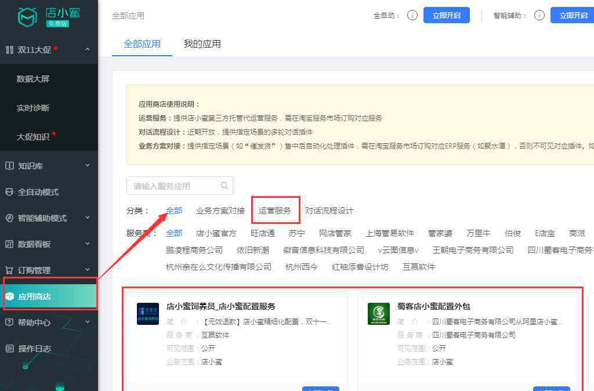Viewport: 594px width, 391px height.
Task: Filter by provider 红袖添香设计坊
Action: pos(360,267)
